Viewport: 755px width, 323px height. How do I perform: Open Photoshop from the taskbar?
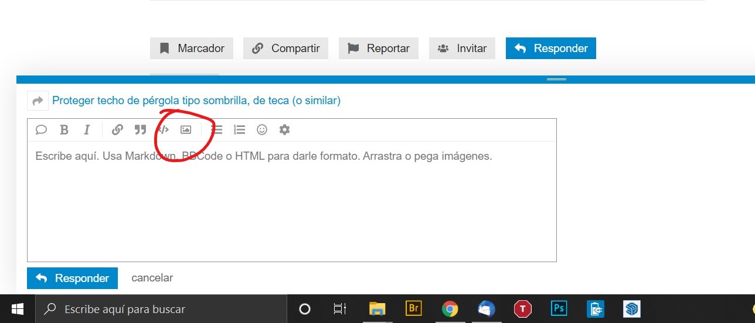tap(559, 308)
